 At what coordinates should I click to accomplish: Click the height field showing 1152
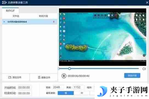pos(78,87)
